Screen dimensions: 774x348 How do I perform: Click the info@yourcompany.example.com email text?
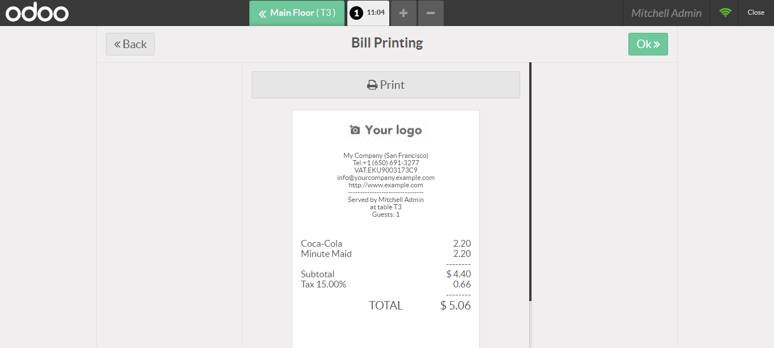tap(386, 178)
